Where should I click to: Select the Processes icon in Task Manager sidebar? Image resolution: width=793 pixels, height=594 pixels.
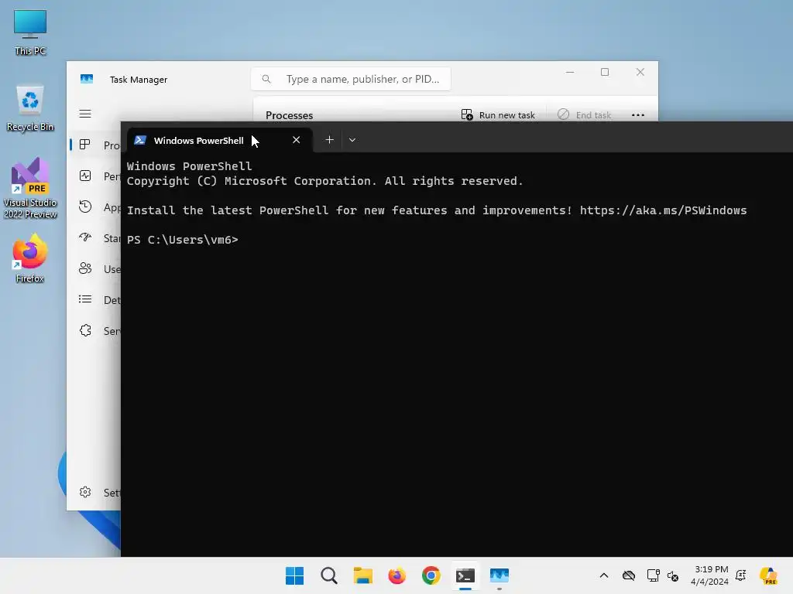coord(85,145)
